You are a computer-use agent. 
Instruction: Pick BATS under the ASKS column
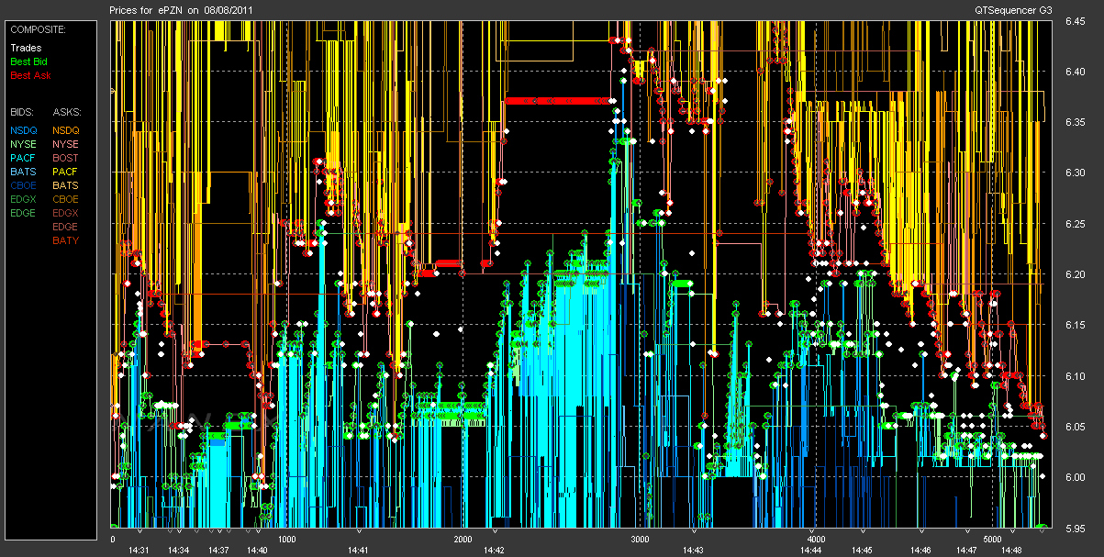click(66, 185)
